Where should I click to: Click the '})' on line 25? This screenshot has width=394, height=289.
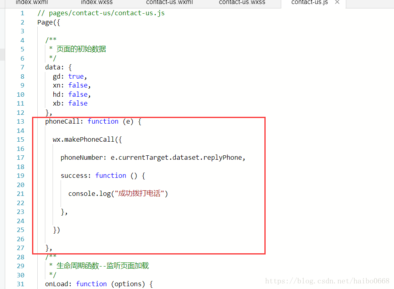click(56, 230)
